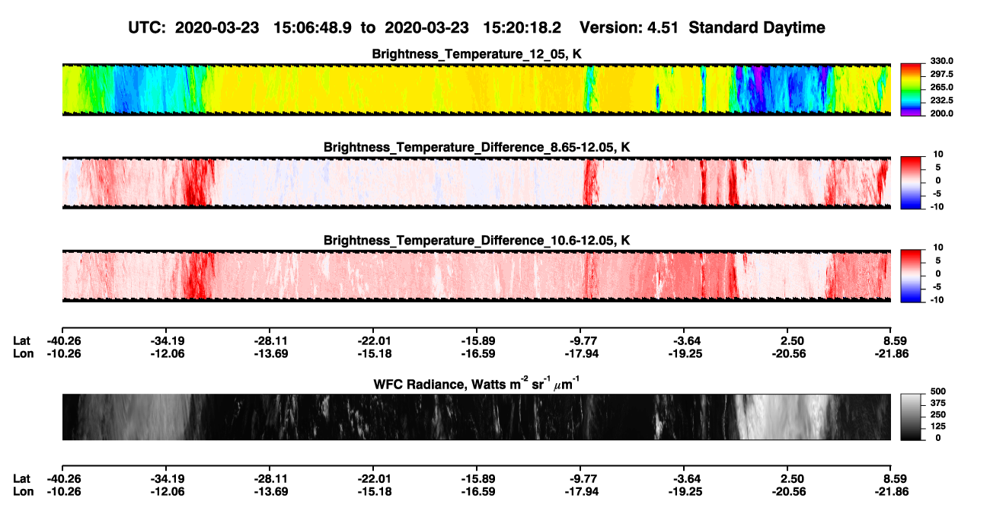Click the Brightness_Temperature_12_05 image strip
Screen dimensions: 990x508
click(476, 90)
